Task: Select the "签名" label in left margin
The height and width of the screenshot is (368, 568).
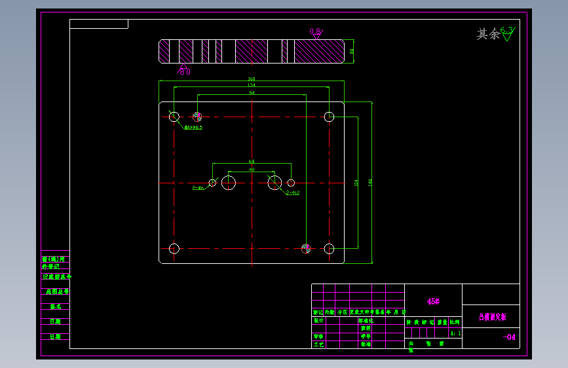Action: coord(56,307)
